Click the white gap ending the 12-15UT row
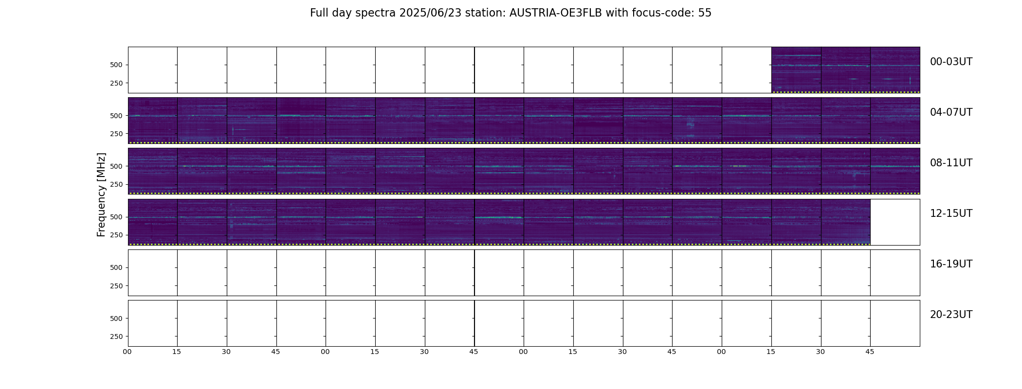Image resolution: width=1022 pixels, height=389 pixels. point(895,222)
